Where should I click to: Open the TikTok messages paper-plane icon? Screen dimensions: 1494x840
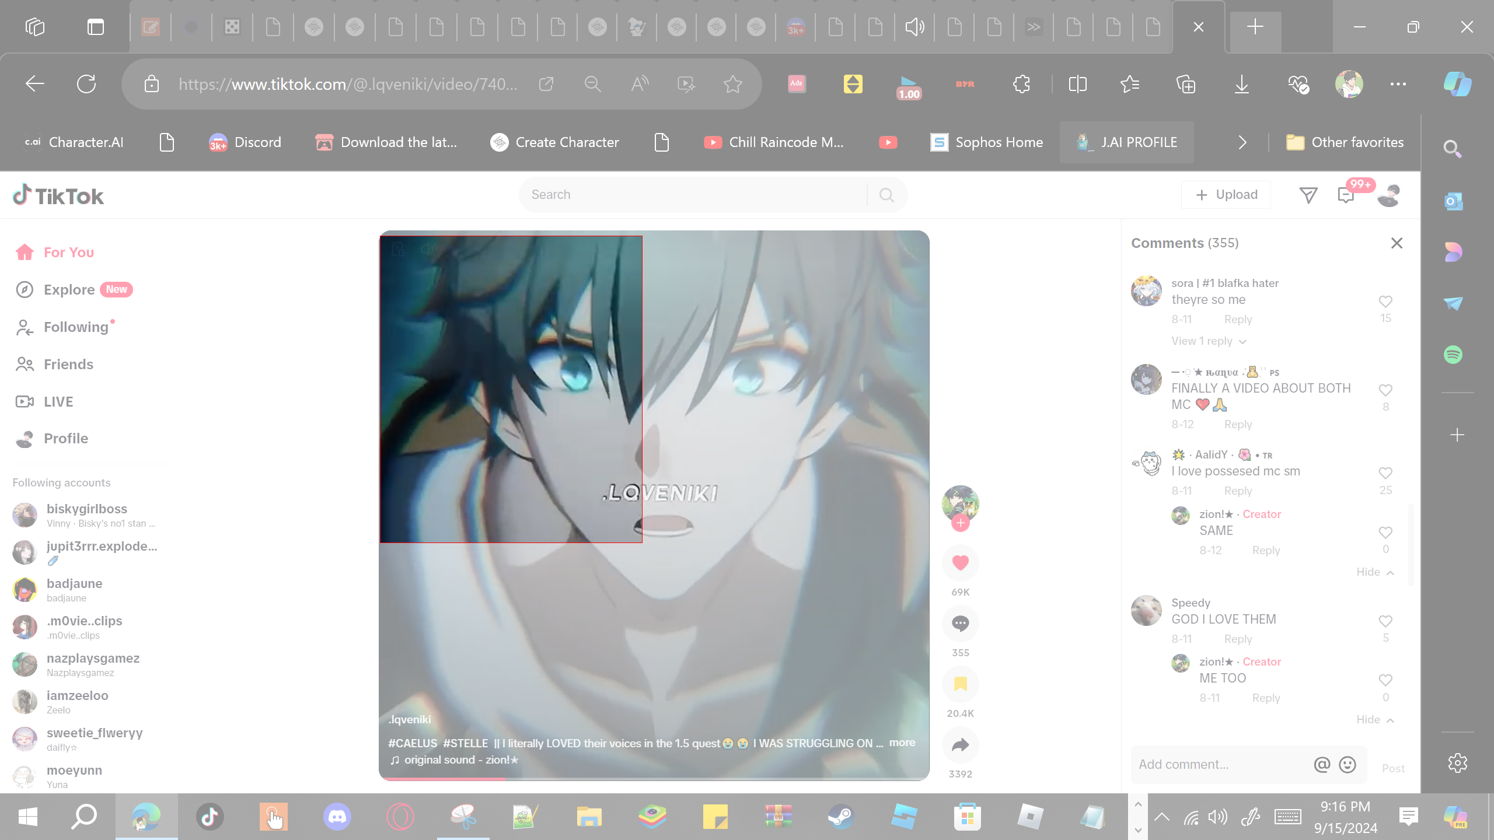[1308, 195]
